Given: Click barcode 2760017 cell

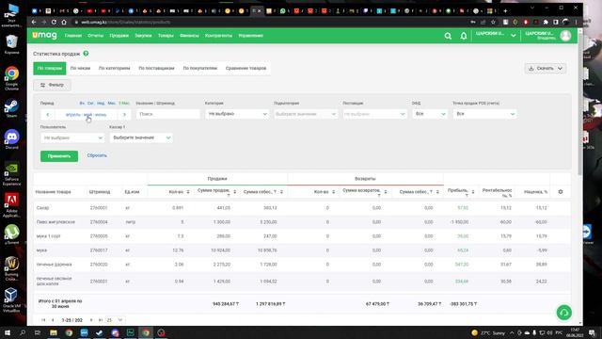Looking at the screenshot, I should pyautogui.click(x=99, y=250).
